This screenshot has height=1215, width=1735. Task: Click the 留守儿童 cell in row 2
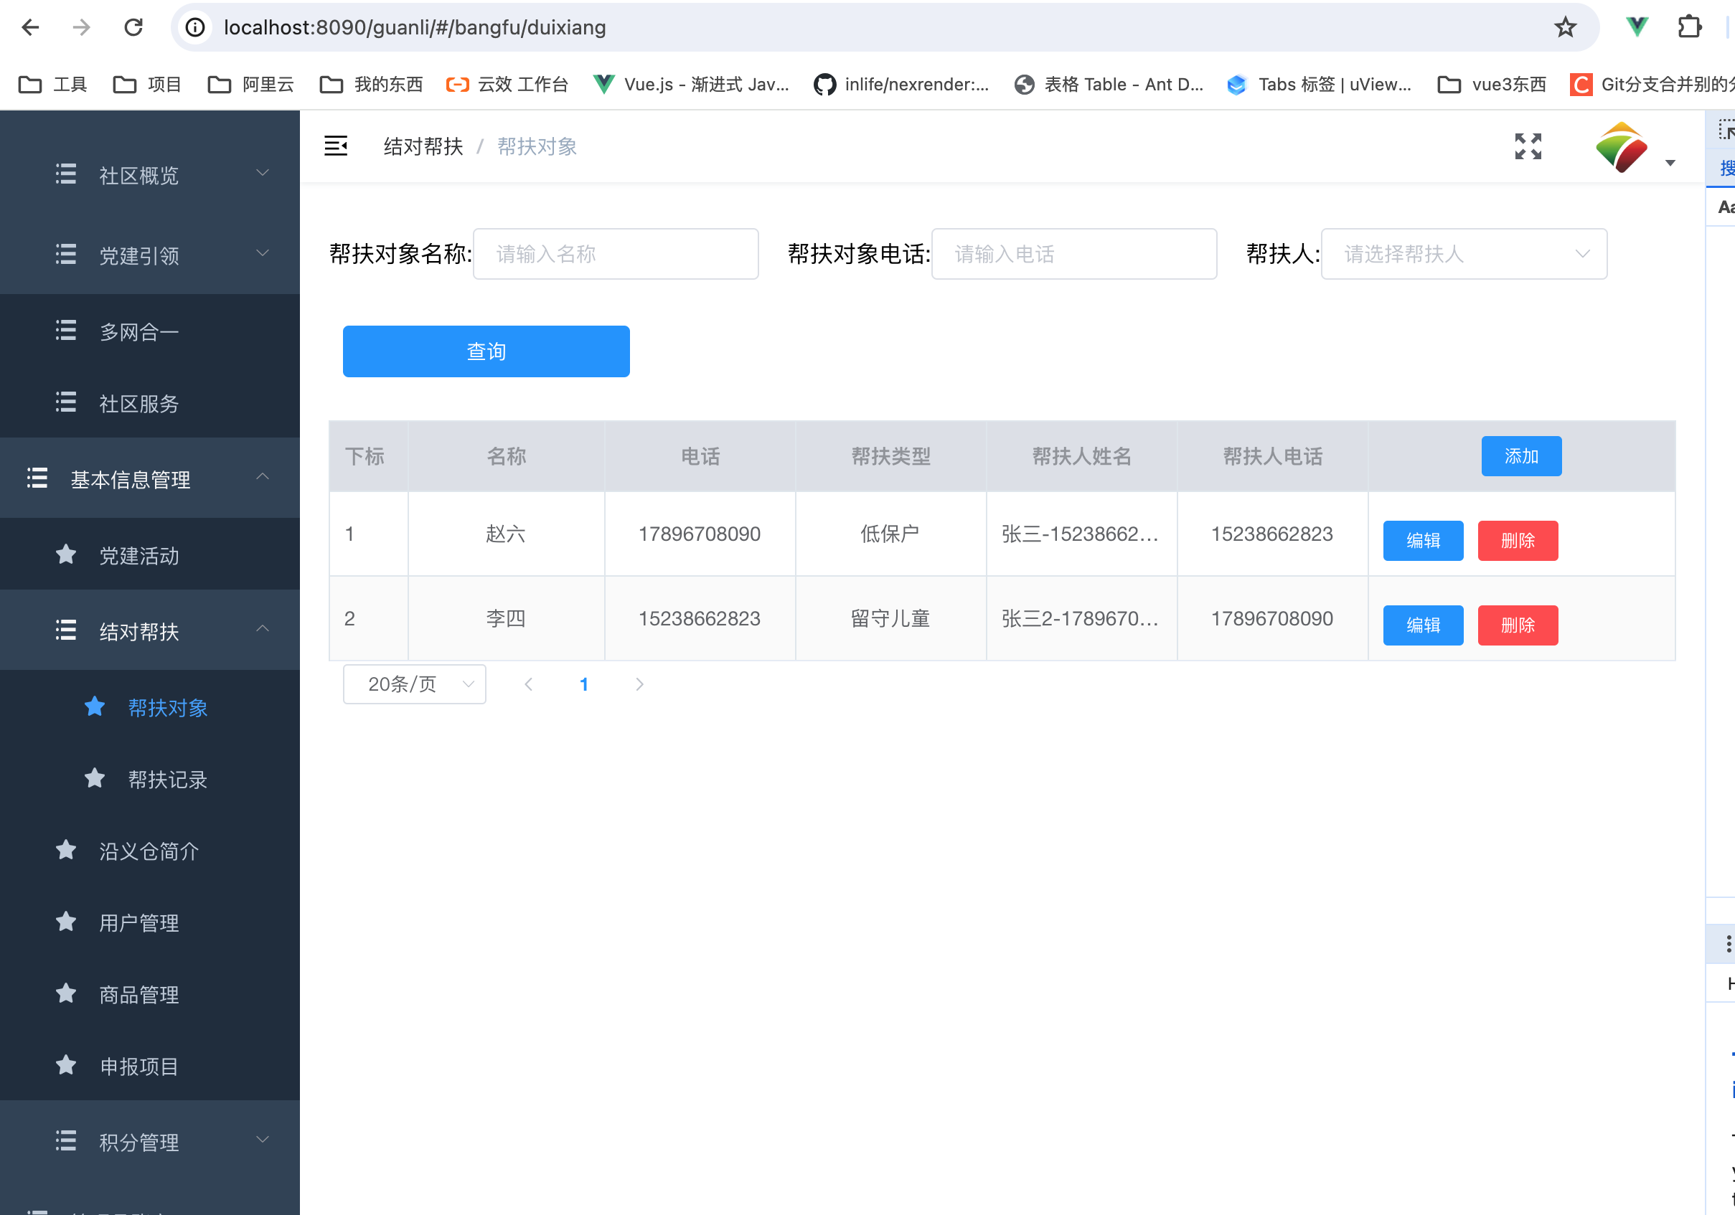pyautogui.click(x=891, y=618)
